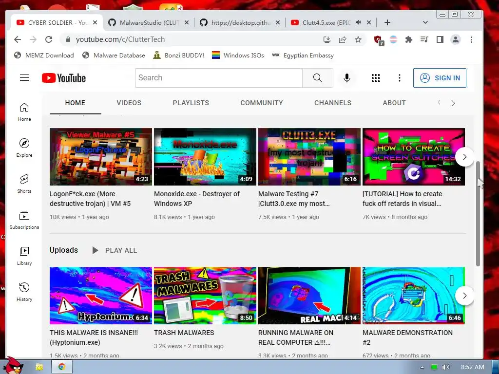Go back with the browser back arrow
The image size is (499, 374).
pyautogui.click(x=18, y=39)
